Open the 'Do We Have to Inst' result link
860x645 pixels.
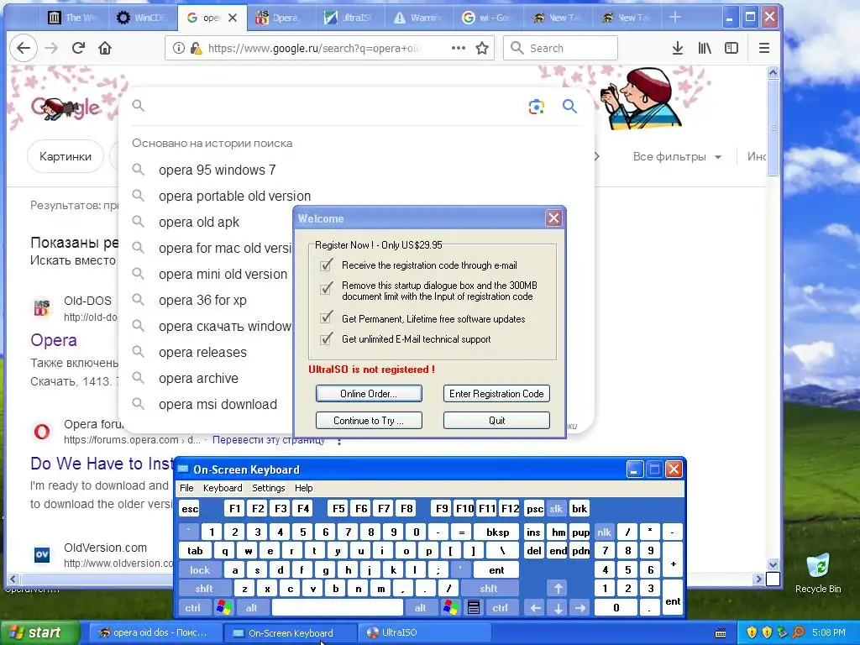[x=102, y=464]
